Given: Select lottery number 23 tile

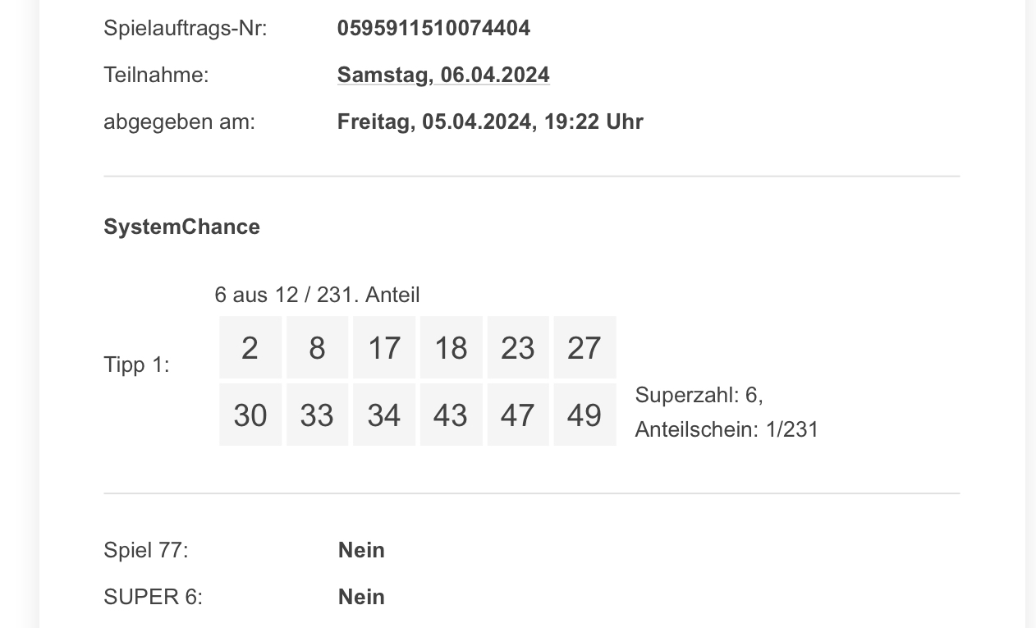Looking at the screenshot, I should tap(518, 347).
